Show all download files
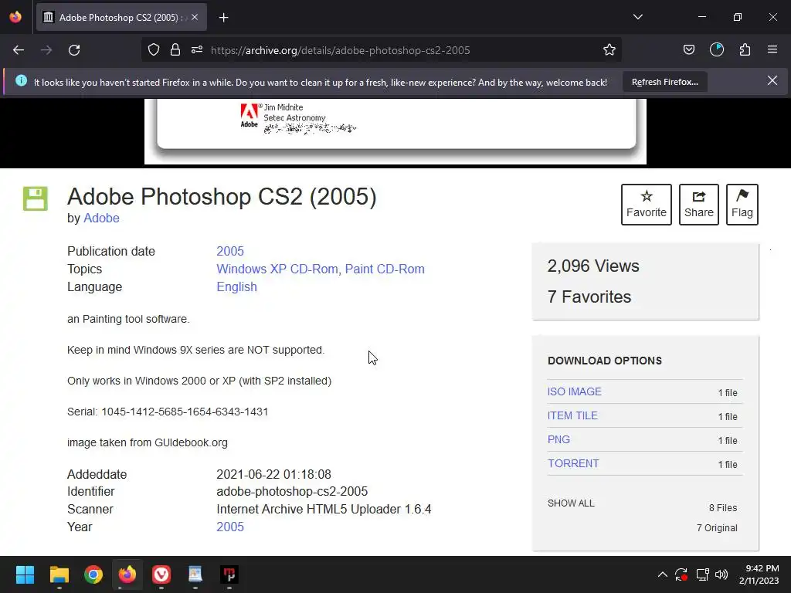The width and height of the screenshot is (791, 593). [571, 503]
